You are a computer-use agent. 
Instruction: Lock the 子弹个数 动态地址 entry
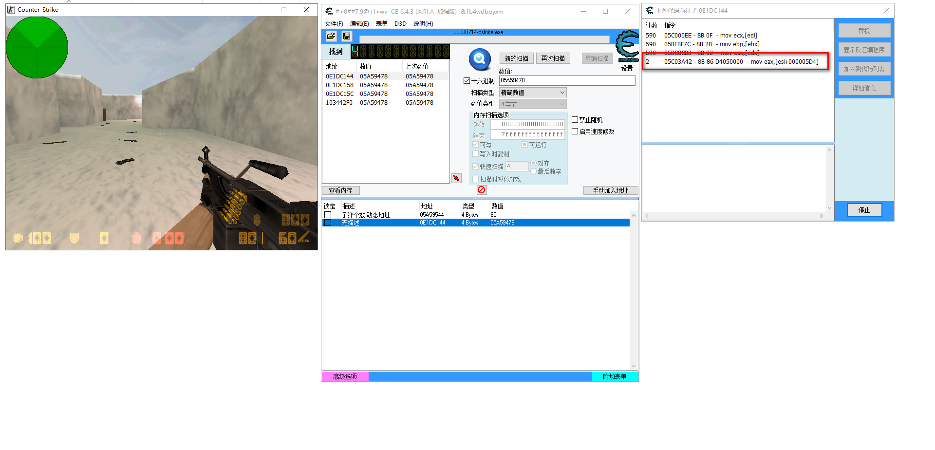point(328,215)
